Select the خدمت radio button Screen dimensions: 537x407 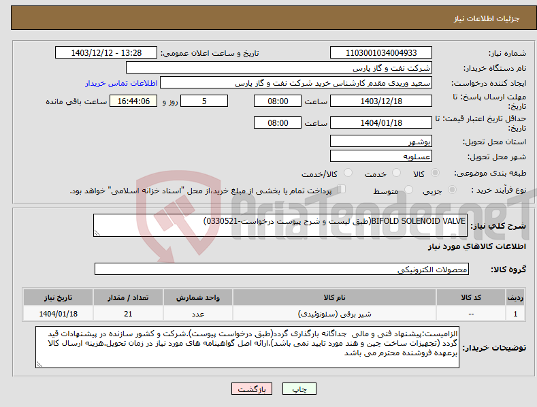tap(396, 173)
